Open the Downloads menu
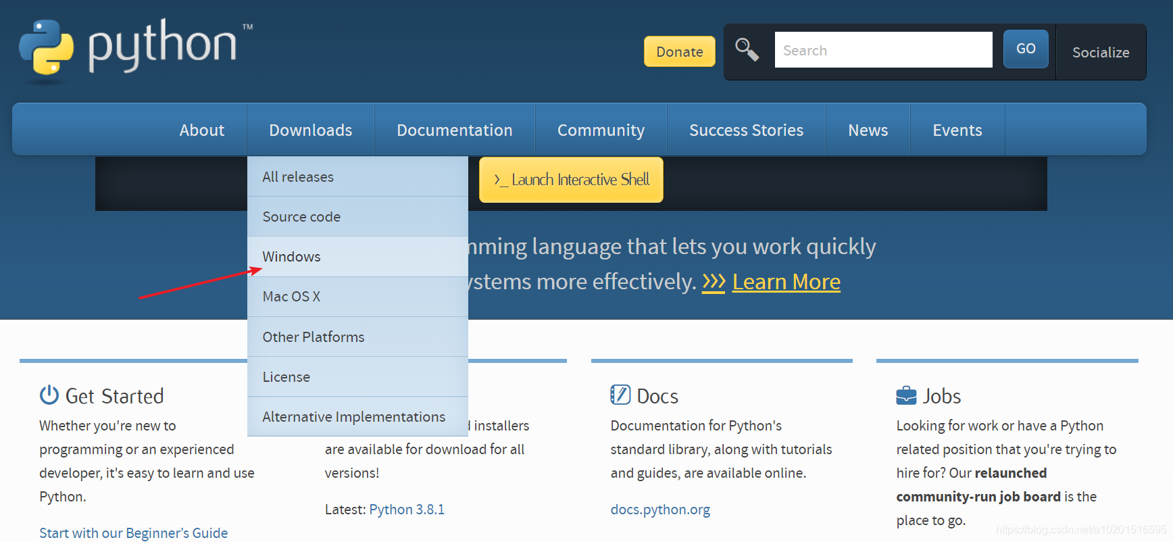 (311, 130)
